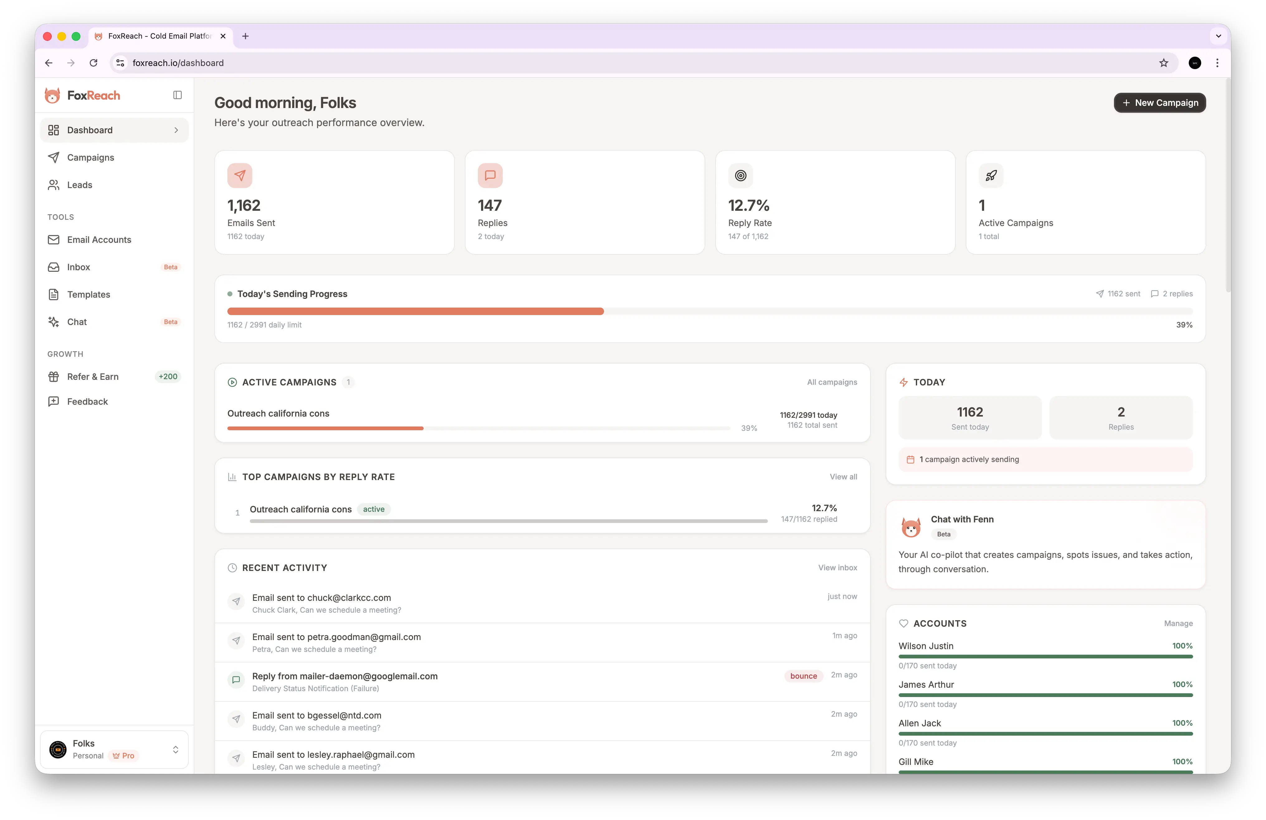Click the Active Campaigns rocket icon

tap(991, 175)
